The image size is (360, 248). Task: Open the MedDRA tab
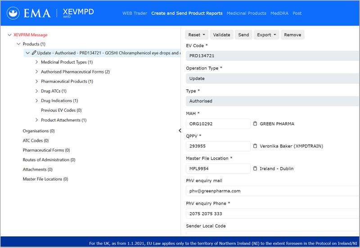[x=279, y=13]
